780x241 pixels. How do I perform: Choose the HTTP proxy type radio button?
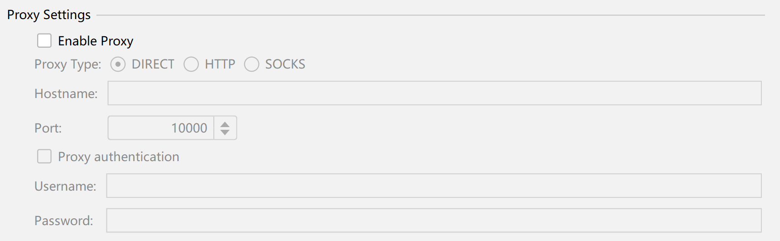pyautogui.click(x=191, y=64)
